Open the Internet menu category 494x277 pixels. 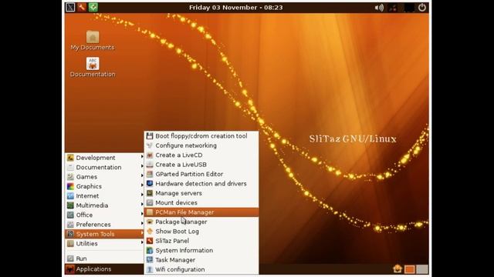click(x=104, y=195)
